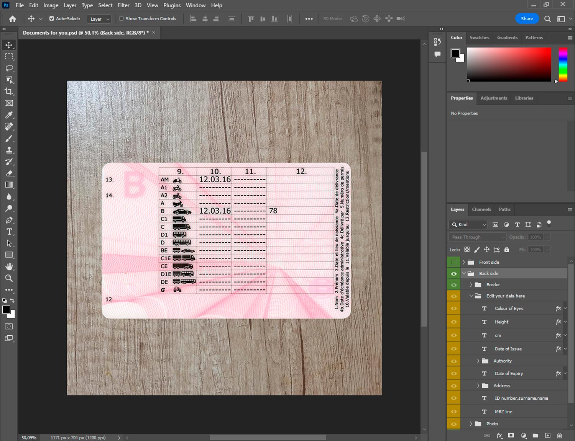Screen dimensions: 575x441
Task: Select the Horizontal Type tool
Action: pyautogui.click(x=9, y=232)
